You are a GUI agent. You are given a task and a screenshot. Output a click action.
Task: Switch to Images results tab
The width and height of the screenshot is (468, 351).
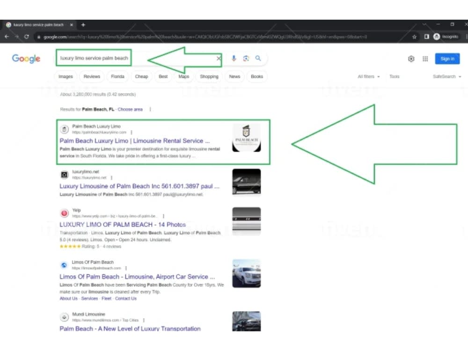[x=66, y=76]
